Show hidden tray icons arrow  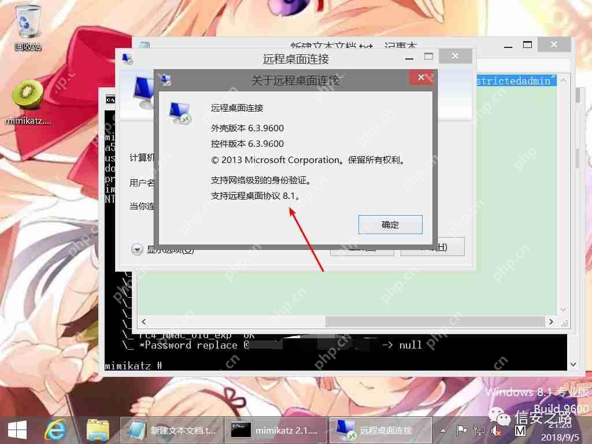442,430
